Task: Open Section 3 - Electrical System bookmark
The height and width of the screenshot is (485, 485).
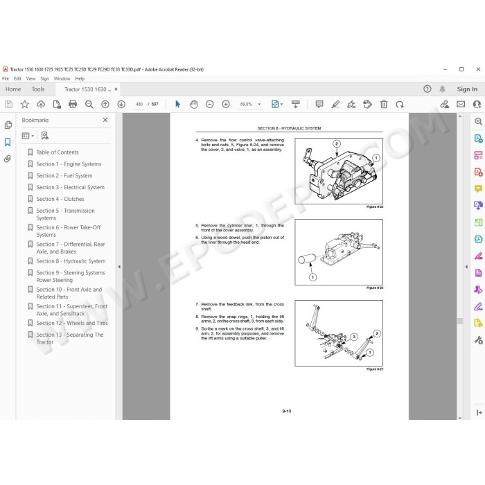Action: pos(70,188)
